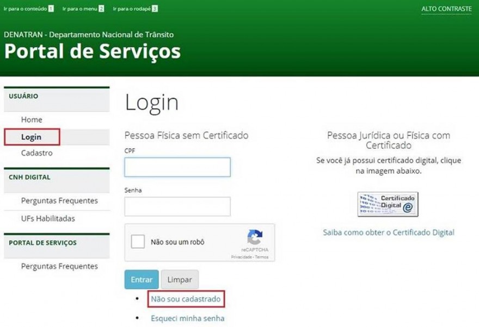Enable Alto Contraste mode
Image resolution: width=479 pixels, height=327 pixels.
point(446,9)
